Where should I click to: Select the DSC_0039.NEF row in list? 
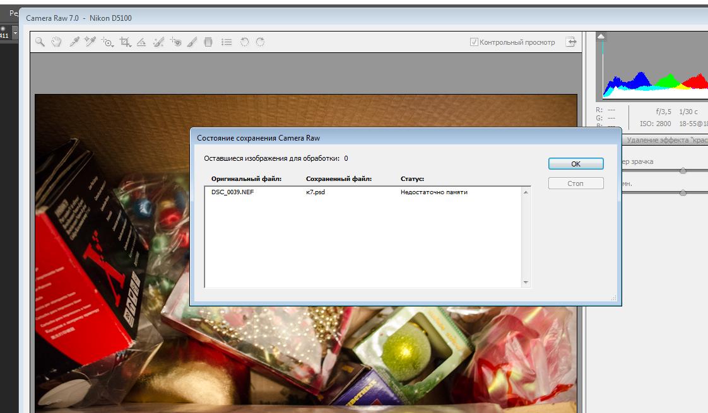(x=232, y=192)
